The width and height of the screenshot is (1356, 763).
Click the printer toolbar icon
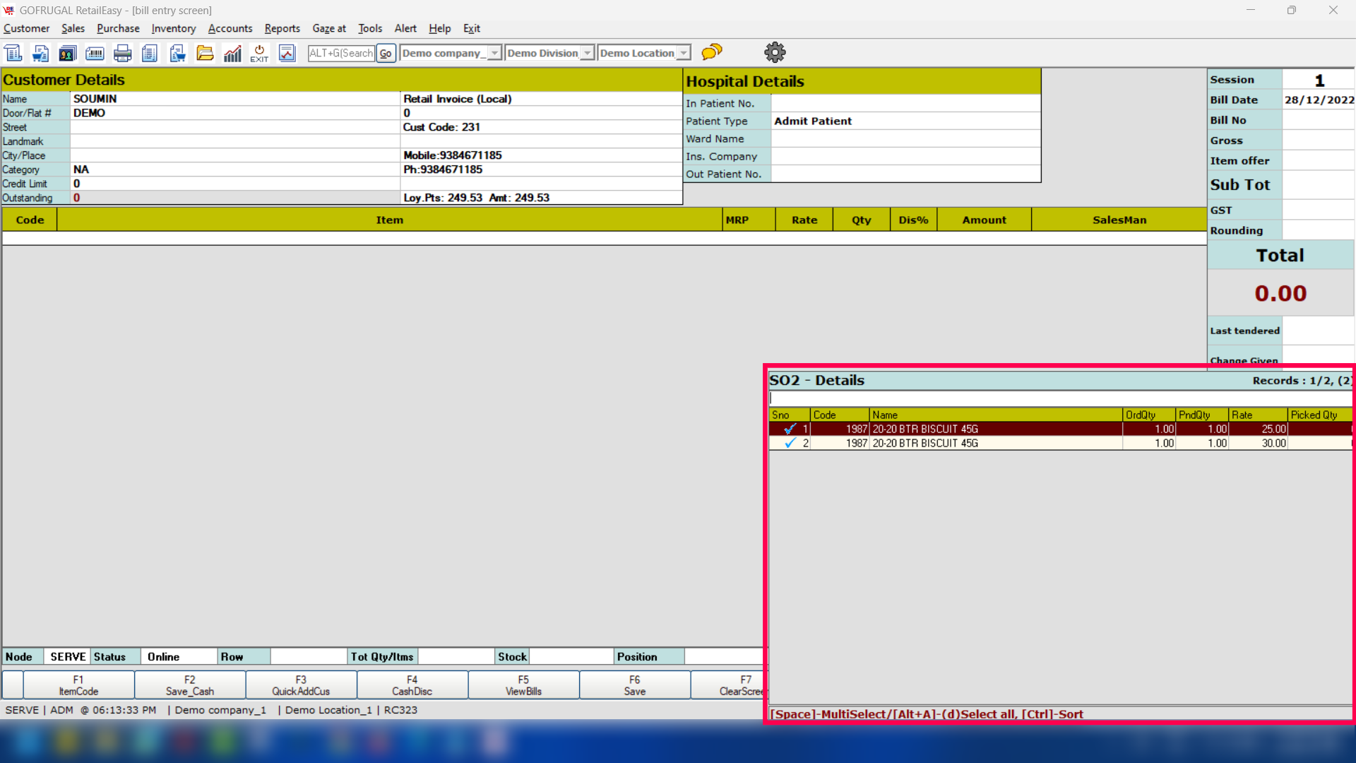coord(122,53)
